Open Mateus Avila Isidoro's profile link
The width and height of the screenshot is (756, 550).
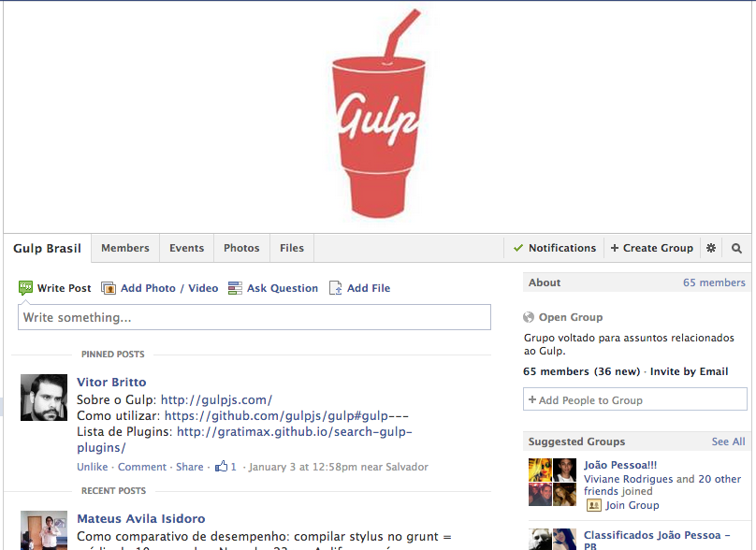pos(140,519)
